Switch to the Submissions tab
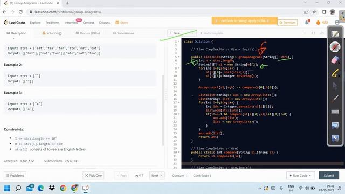 click(x=123, y=33)
